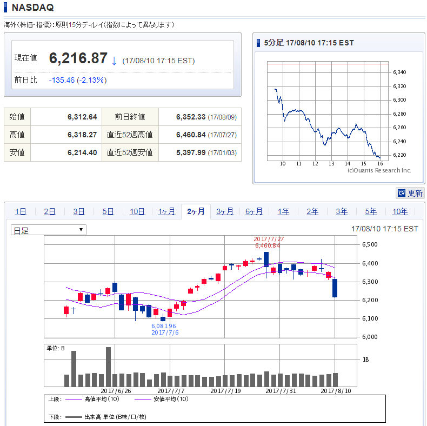Show the 10日 chart range
The height and width of the screenshot is (426, 427).
(137, 211)
